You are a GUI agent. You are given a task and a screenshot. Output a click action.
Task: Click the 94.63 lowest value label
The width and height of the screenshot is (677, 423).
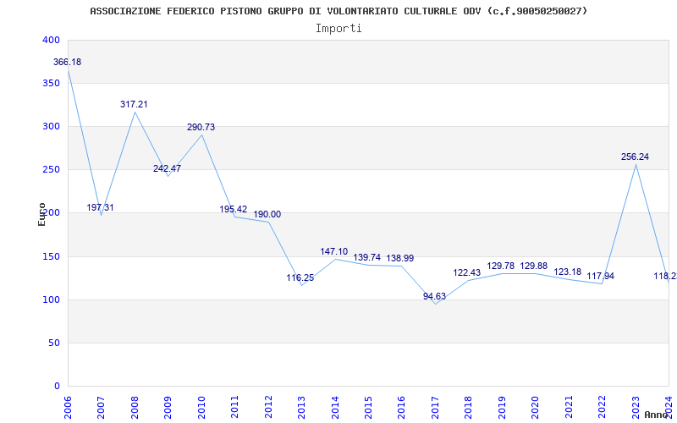[x=435, y=296]
